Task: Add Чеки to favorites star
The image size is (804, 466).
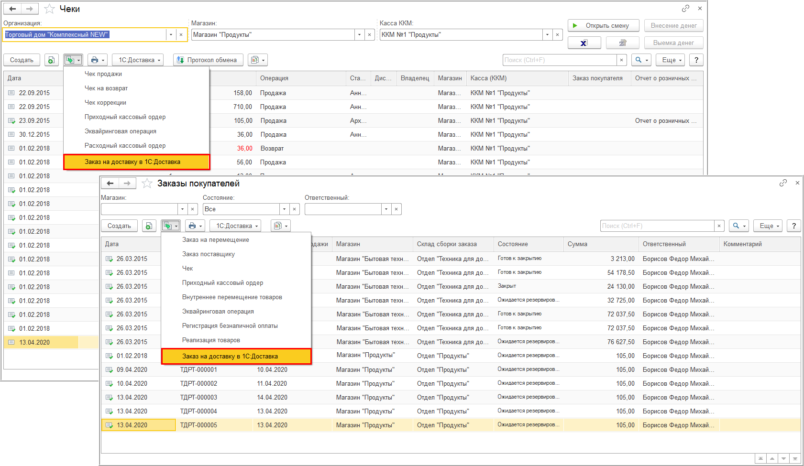Action: tap(49, 9)
